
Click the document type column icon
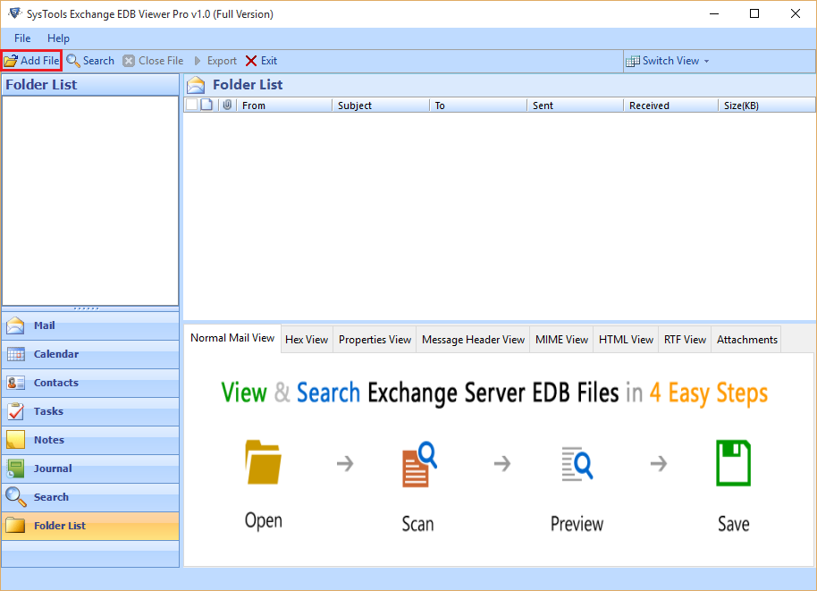[206, 105]
